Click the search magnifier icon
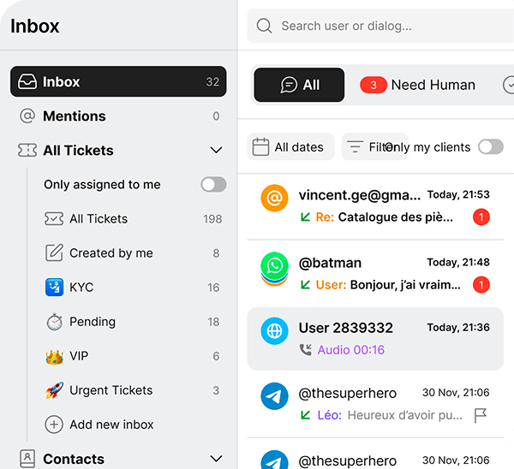This screenshot has width=514, height=469. pyautogui.click(x=264, y=26)
